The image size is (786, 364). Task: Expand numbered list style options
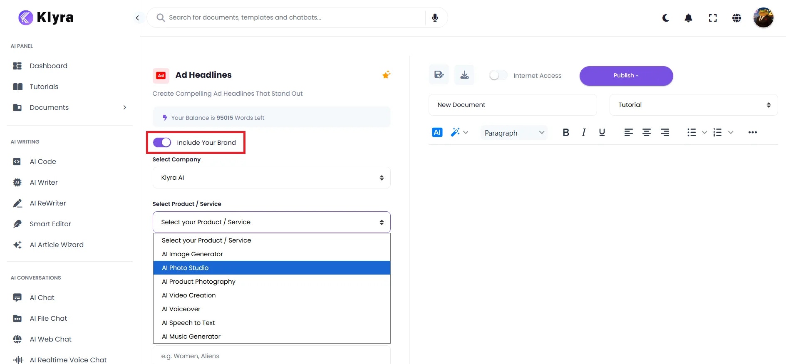(731, 132)
